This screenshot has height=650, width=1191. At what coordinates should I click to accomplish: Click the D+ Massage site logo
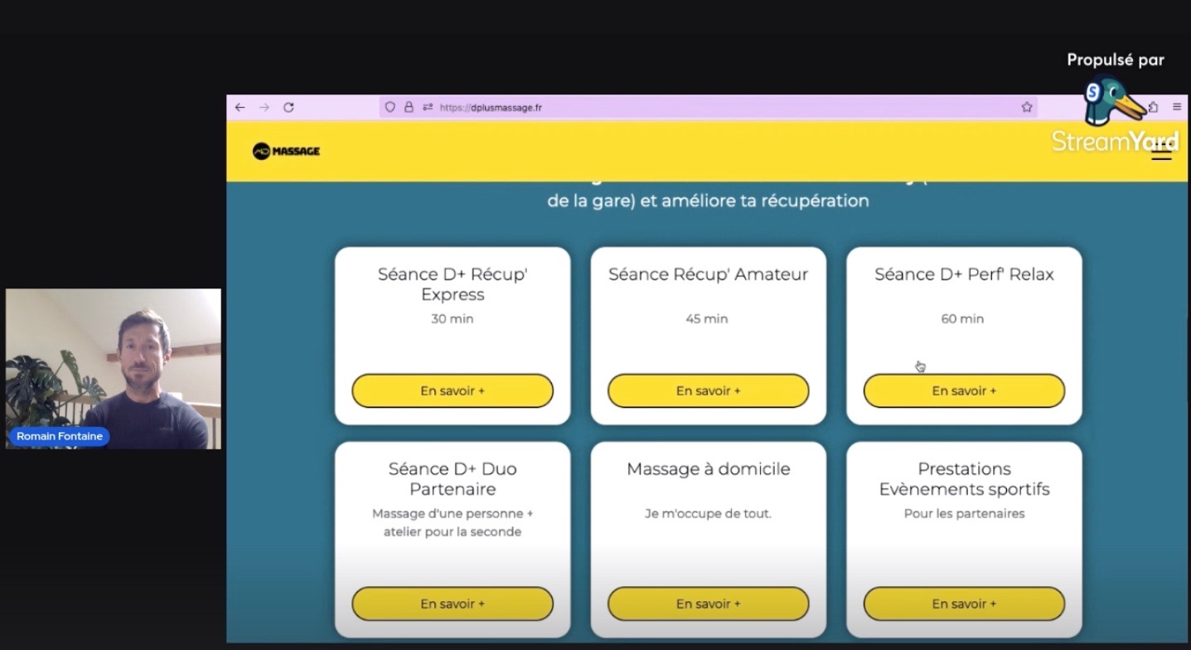[x=286, y=152]
